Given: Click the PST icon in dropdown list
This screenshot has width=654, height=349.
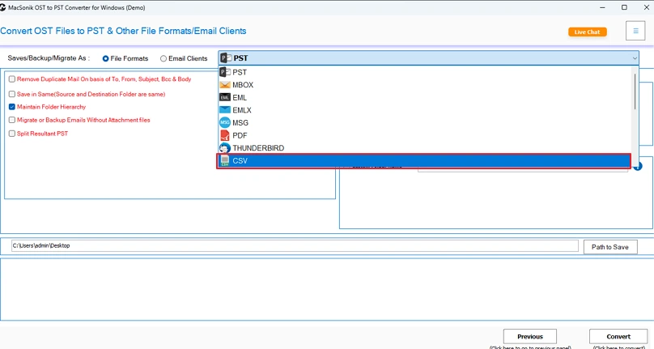Looking at the screenshot, I should click(225, 72).
